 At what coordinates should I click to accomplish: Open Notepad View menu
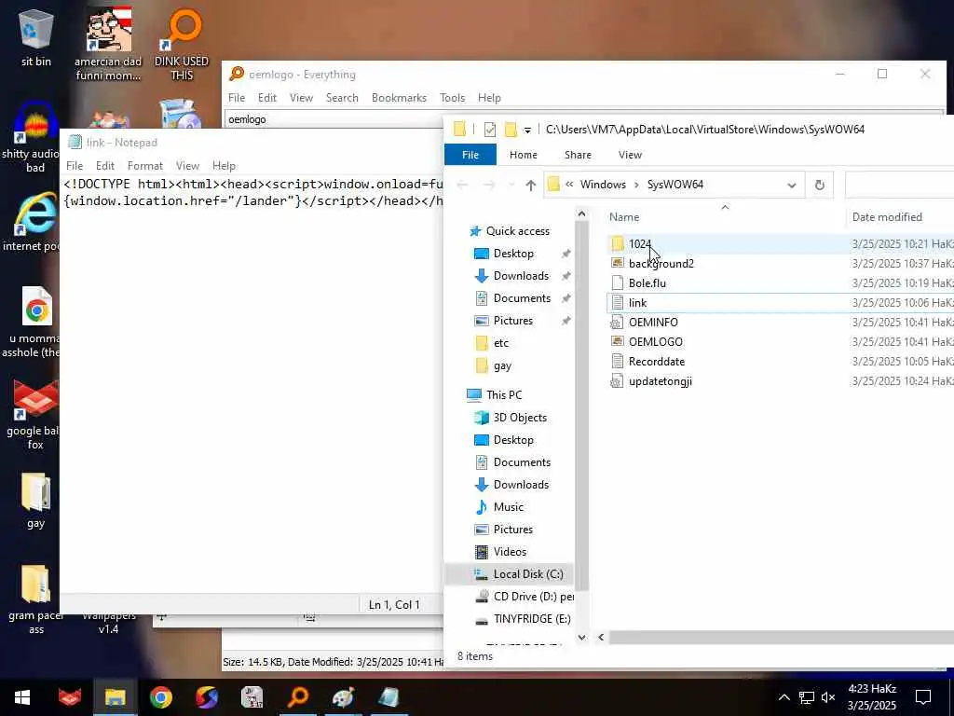pyautogui.click(x=187, y=166)
